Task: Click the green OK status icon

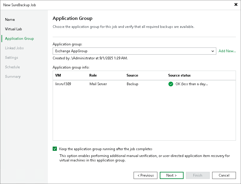Action: tap(171, 84)
